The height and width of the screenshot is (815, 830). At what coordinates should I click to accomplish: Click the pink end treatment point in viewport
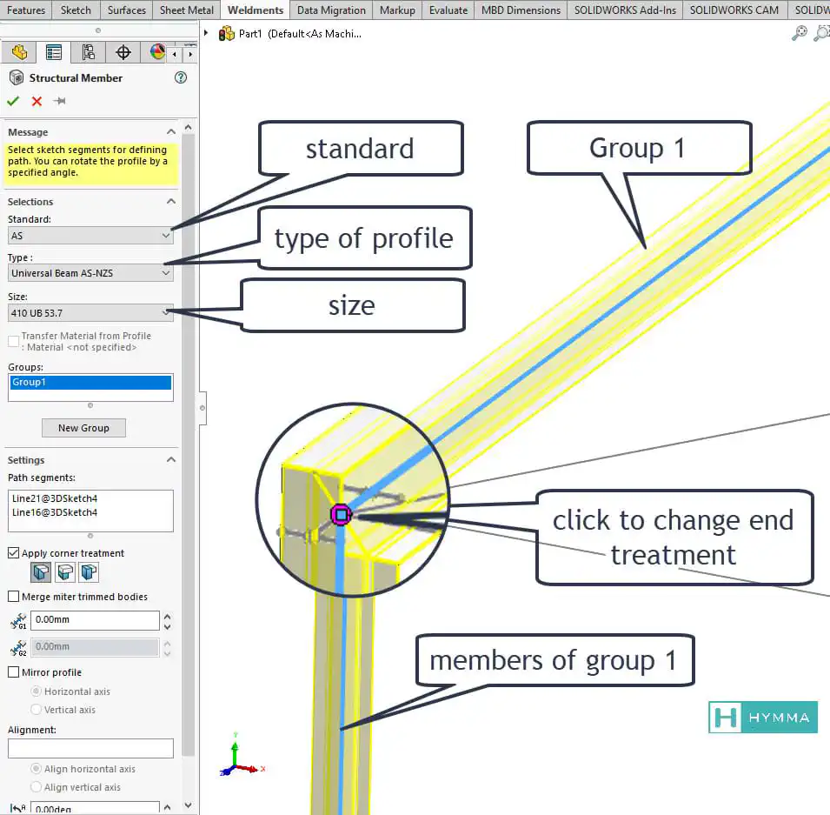point(342,515)
